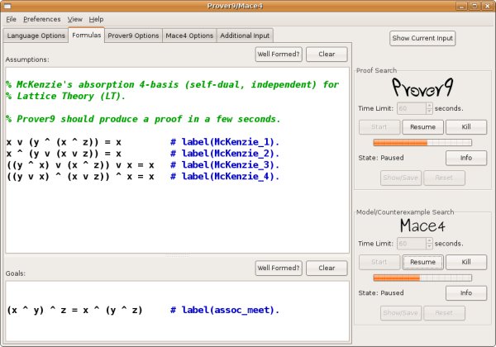Open the Preferences menu
The width and height of the screenshot is (496, 347).
coord(42,19)
